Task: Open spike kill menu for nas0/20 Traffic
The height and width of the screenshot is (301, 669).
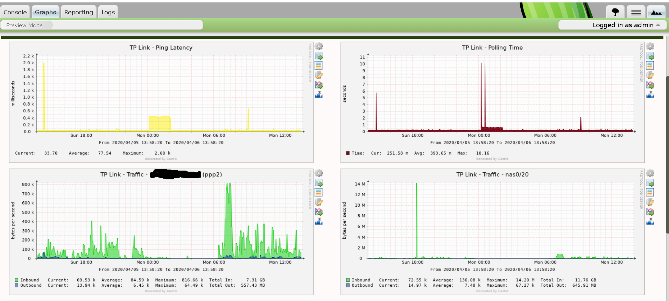Action: [x=650, y=221]
